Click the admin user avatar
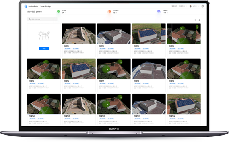Image resolution: width=229 pixels, height=157 pixels. [190, 6]
